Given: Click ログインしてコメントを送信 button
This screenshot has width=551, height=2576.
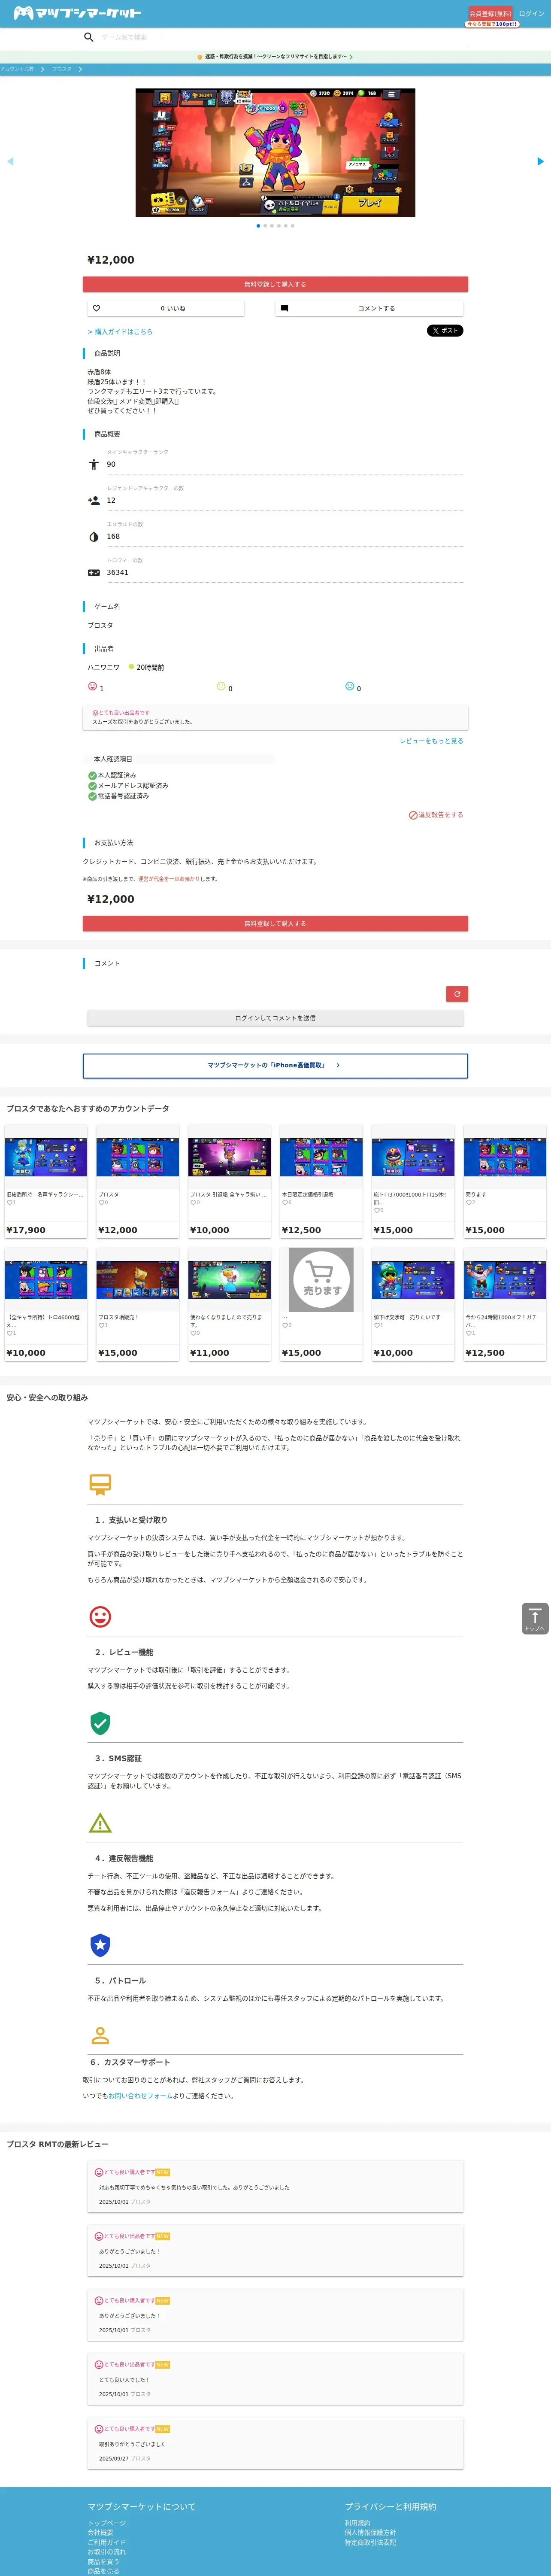Looking at the screenshot, I should [x=275, y=1018].
